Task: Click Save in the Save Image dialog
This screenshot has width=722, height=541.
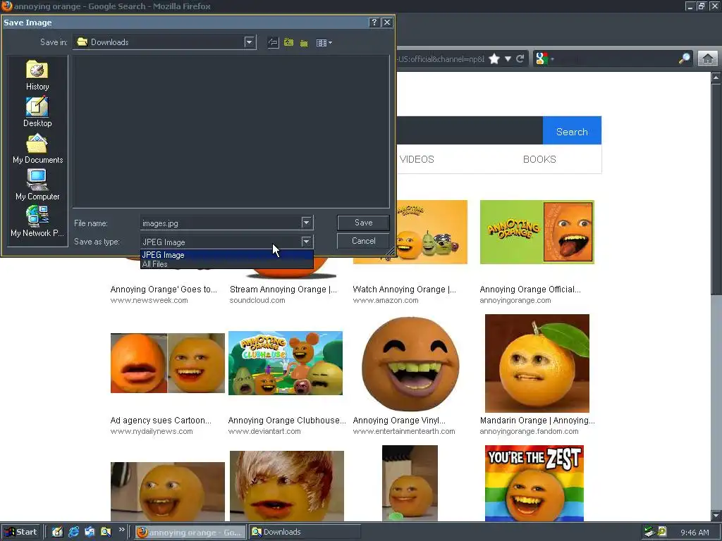Action: 363,223
